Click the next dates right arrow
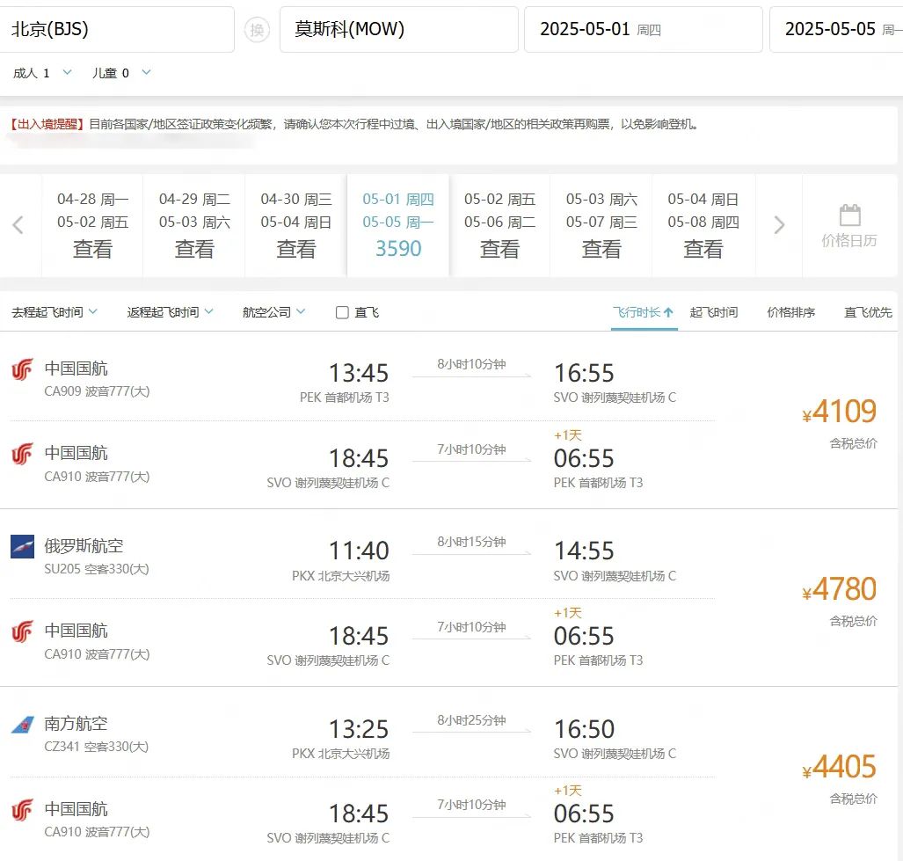Screen dimensions: 903x861 point(778,225)
